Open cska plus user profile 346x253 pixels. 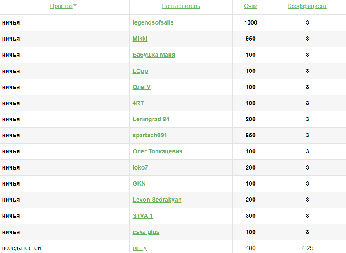click(x=146, y=232)
